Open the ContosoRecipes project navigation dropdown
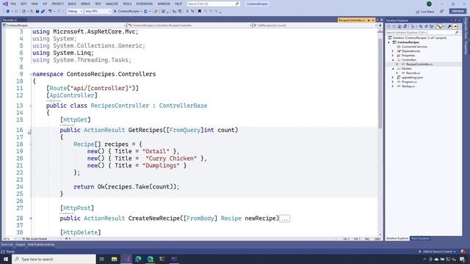The height and width of the screenshot is (264, 470). coord(64,26)
